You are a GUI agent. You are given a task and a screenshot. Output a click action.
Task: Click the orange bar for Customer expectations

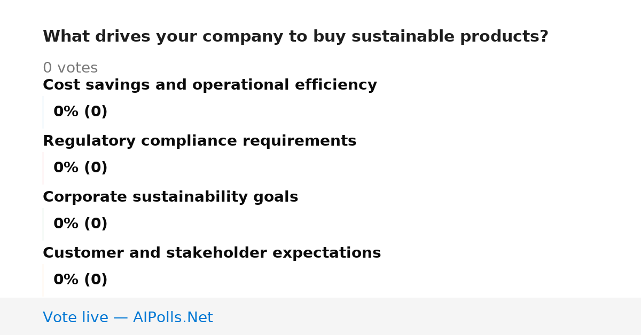[43, 280]
